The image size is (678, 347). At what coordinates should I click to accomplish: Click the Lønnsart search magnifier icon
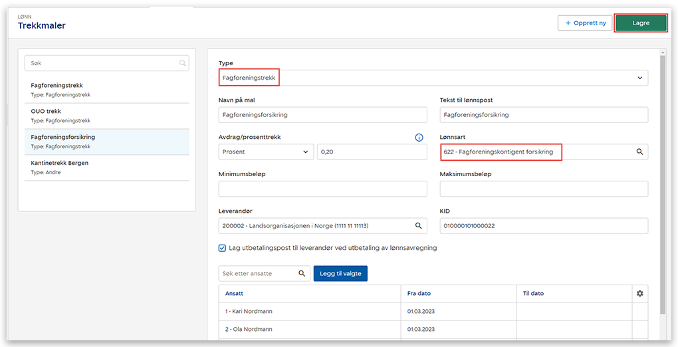pos(639,152)
